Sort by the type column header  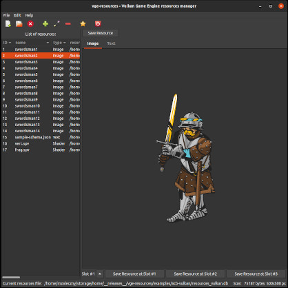click(x=59, y=43)
